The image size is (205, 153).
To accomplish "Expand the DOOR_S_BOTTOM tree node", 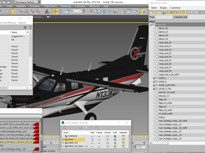I will (154, 85).
